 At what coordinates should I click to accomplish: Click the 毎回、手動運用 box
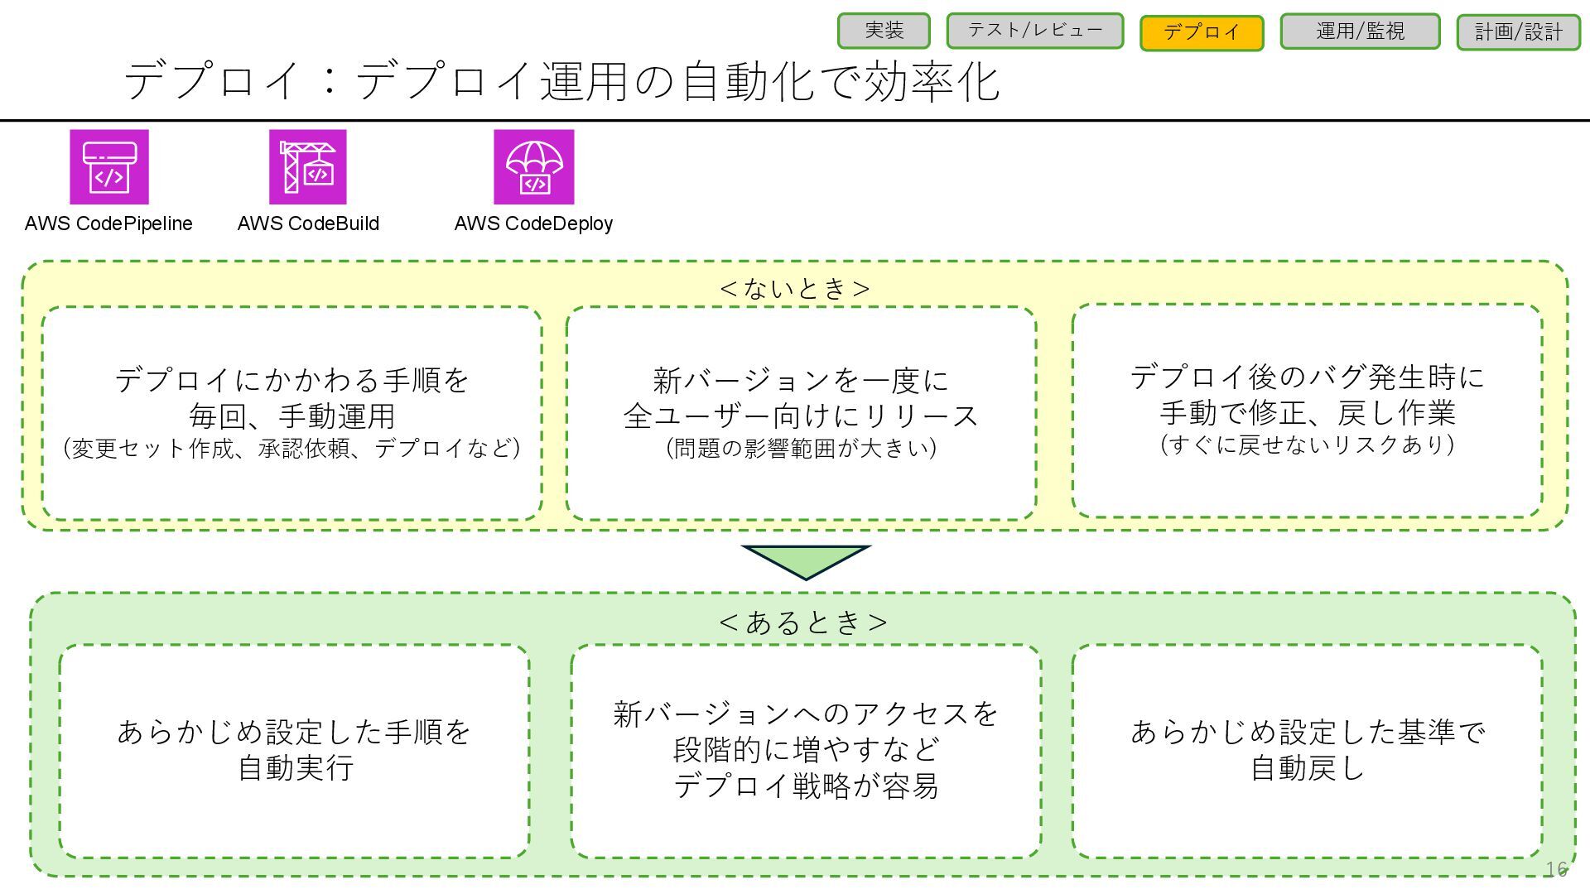(x=292, y=413)
